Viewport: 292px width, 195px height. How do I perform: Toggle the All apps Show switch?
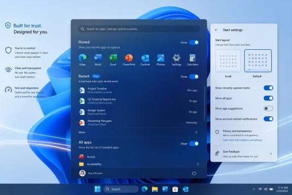point(194,144)
